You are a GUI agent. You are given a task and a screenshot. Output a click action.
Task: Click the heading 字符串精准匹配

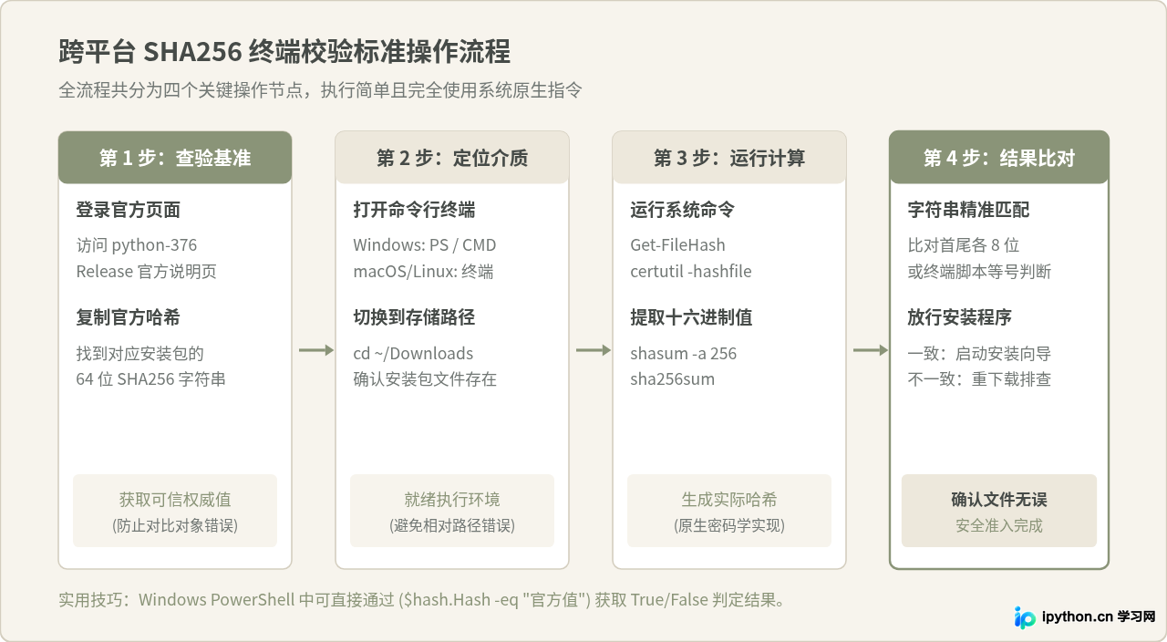point(968,210)
